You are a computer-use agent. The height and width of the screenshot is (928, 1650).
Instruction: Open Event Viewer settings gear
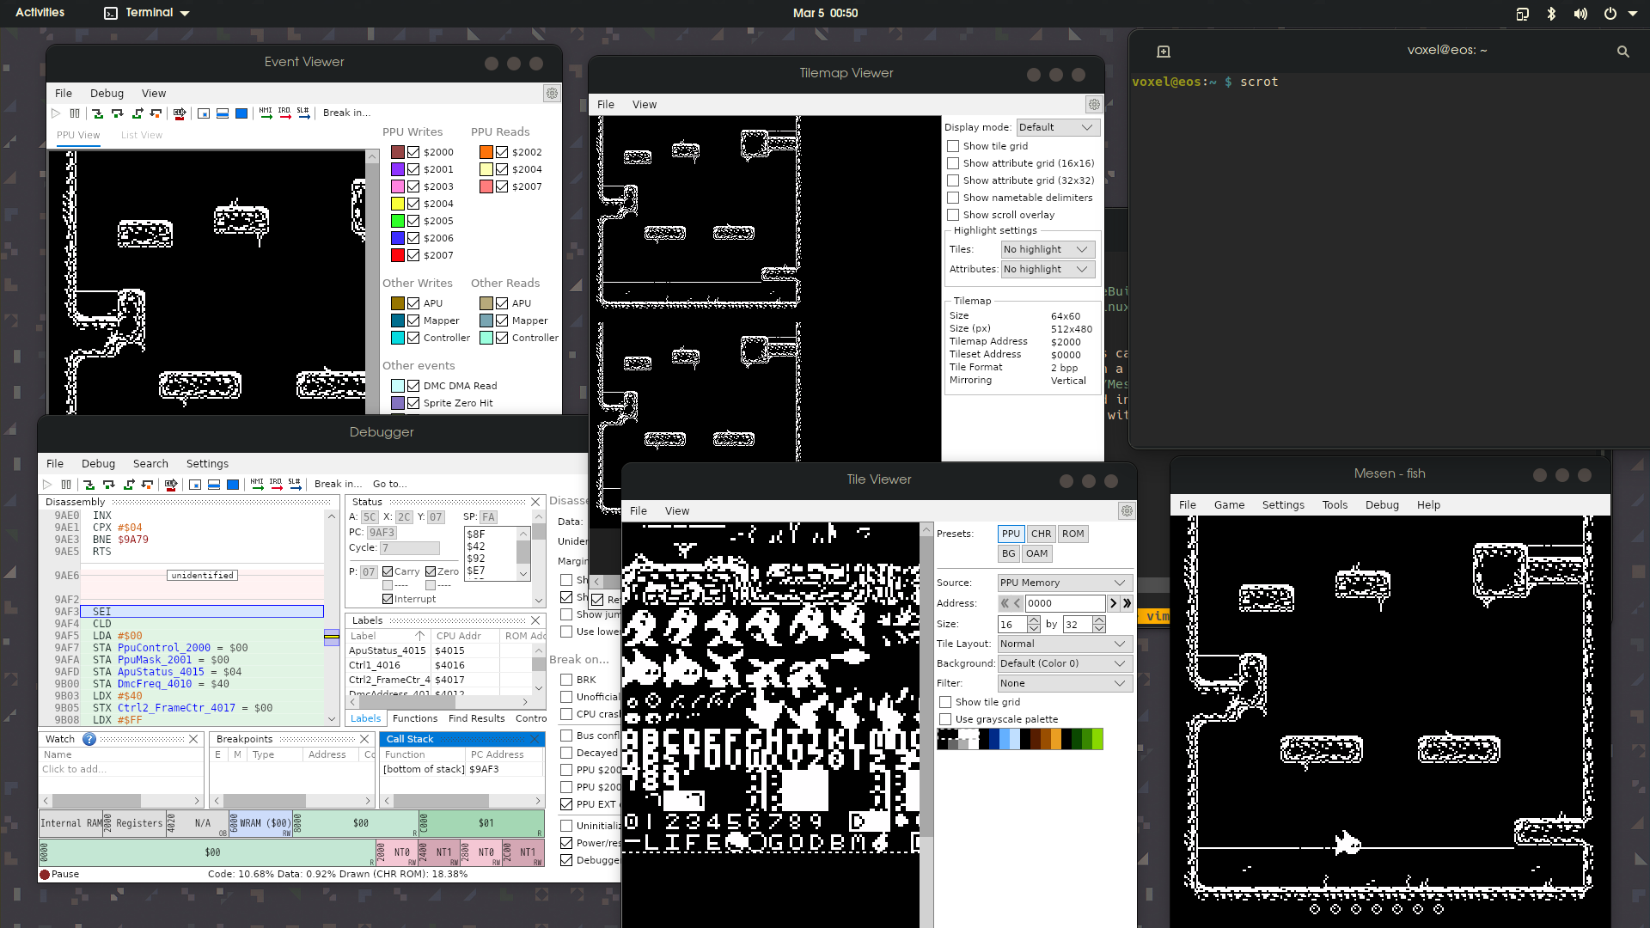(552, 93)
